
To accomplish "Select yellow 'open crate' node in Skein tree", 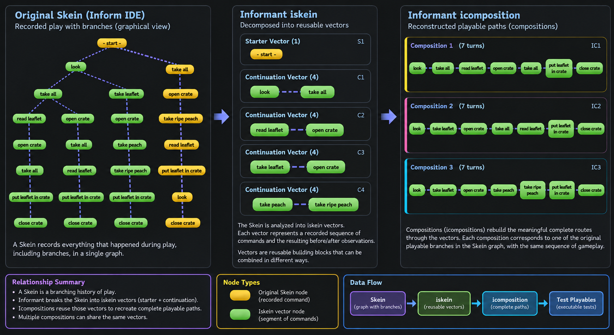I will [180, 94].
